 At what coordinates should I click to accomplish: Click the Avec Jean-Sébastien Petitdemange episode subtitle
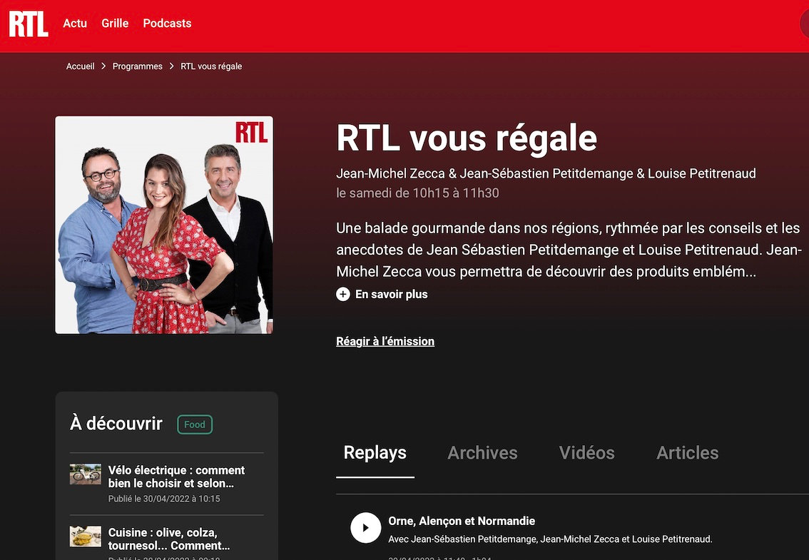point(550,539)
